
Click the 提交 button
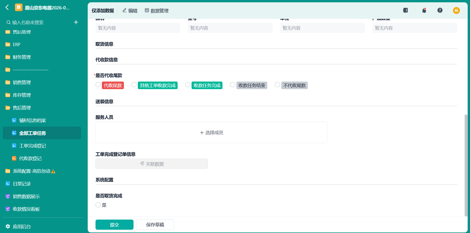click(x=115, y=225)
